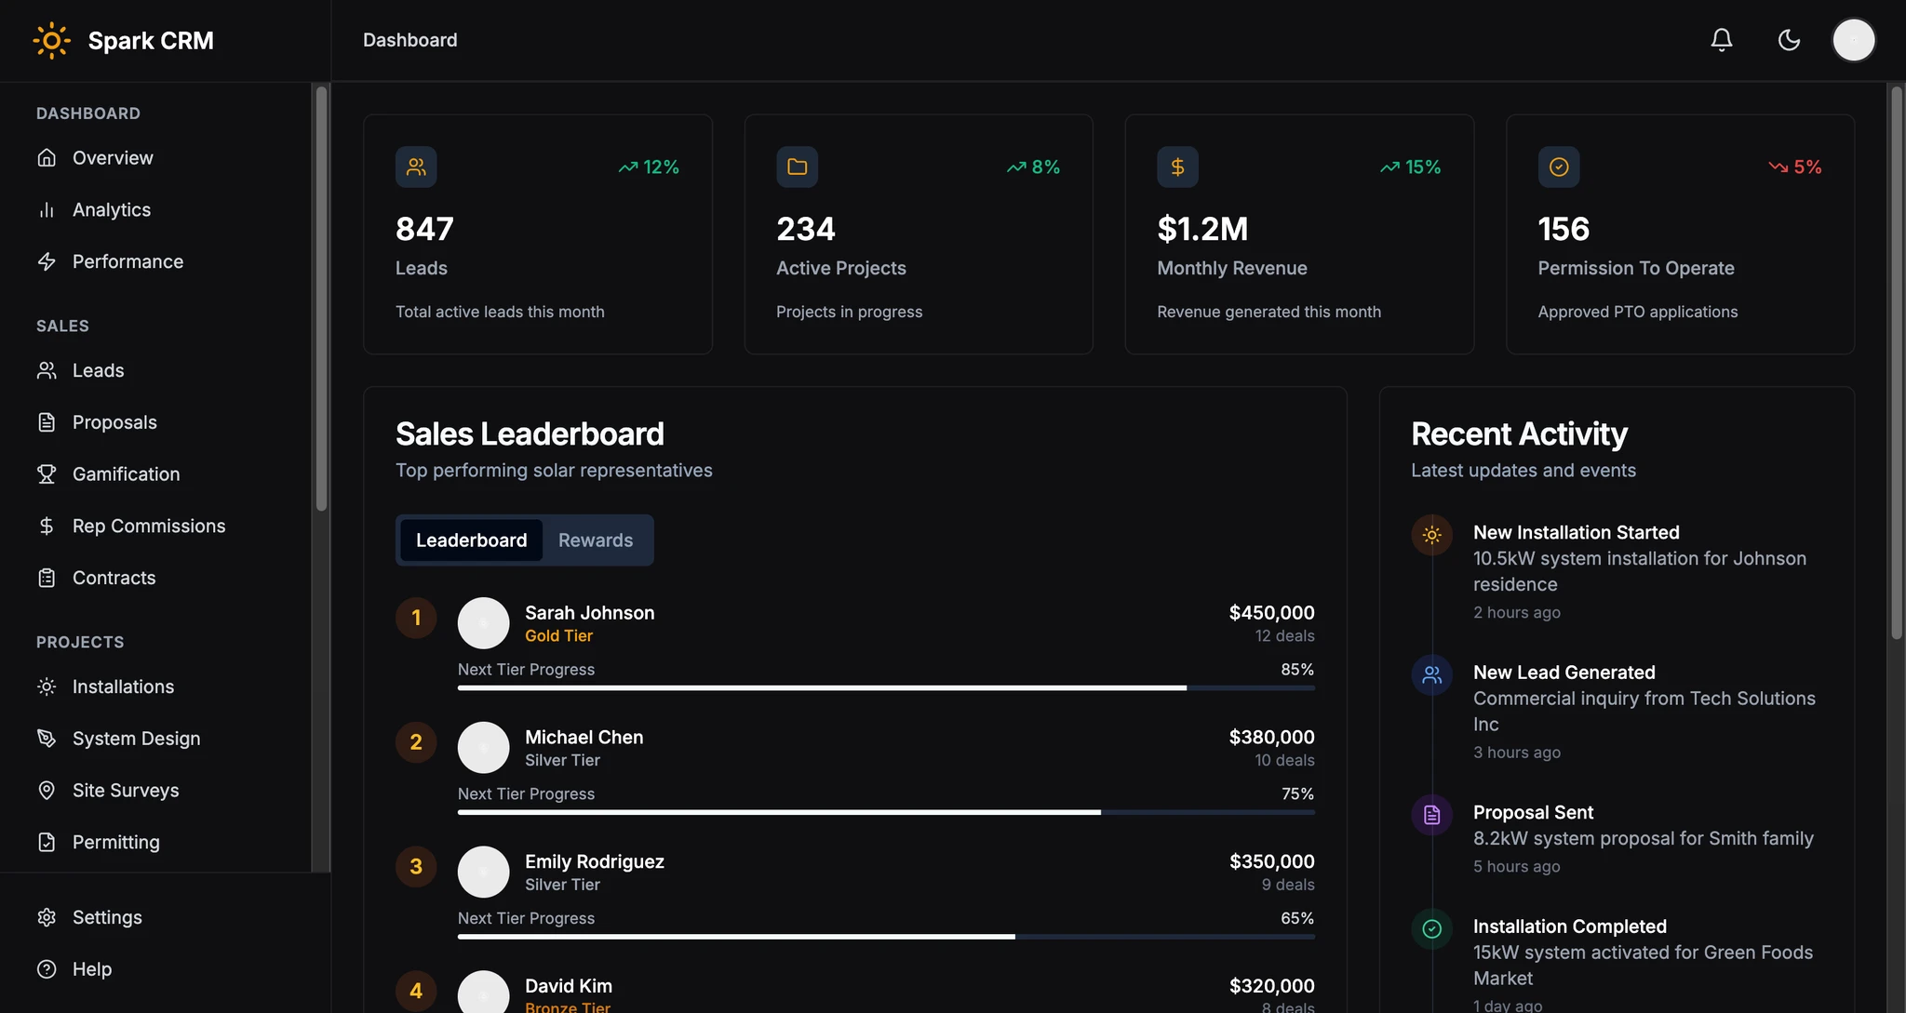
Task: Click the Monthly Revenue dollar icon
Action: [1177, 167]
